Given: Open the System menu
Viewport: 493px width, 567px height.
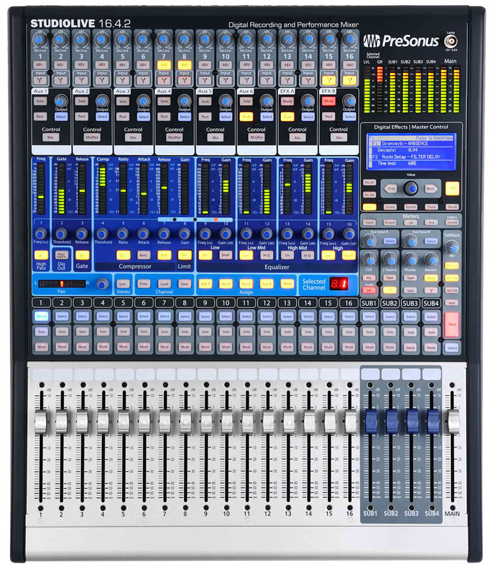Looking at the screenshot, I should (411, 207).
